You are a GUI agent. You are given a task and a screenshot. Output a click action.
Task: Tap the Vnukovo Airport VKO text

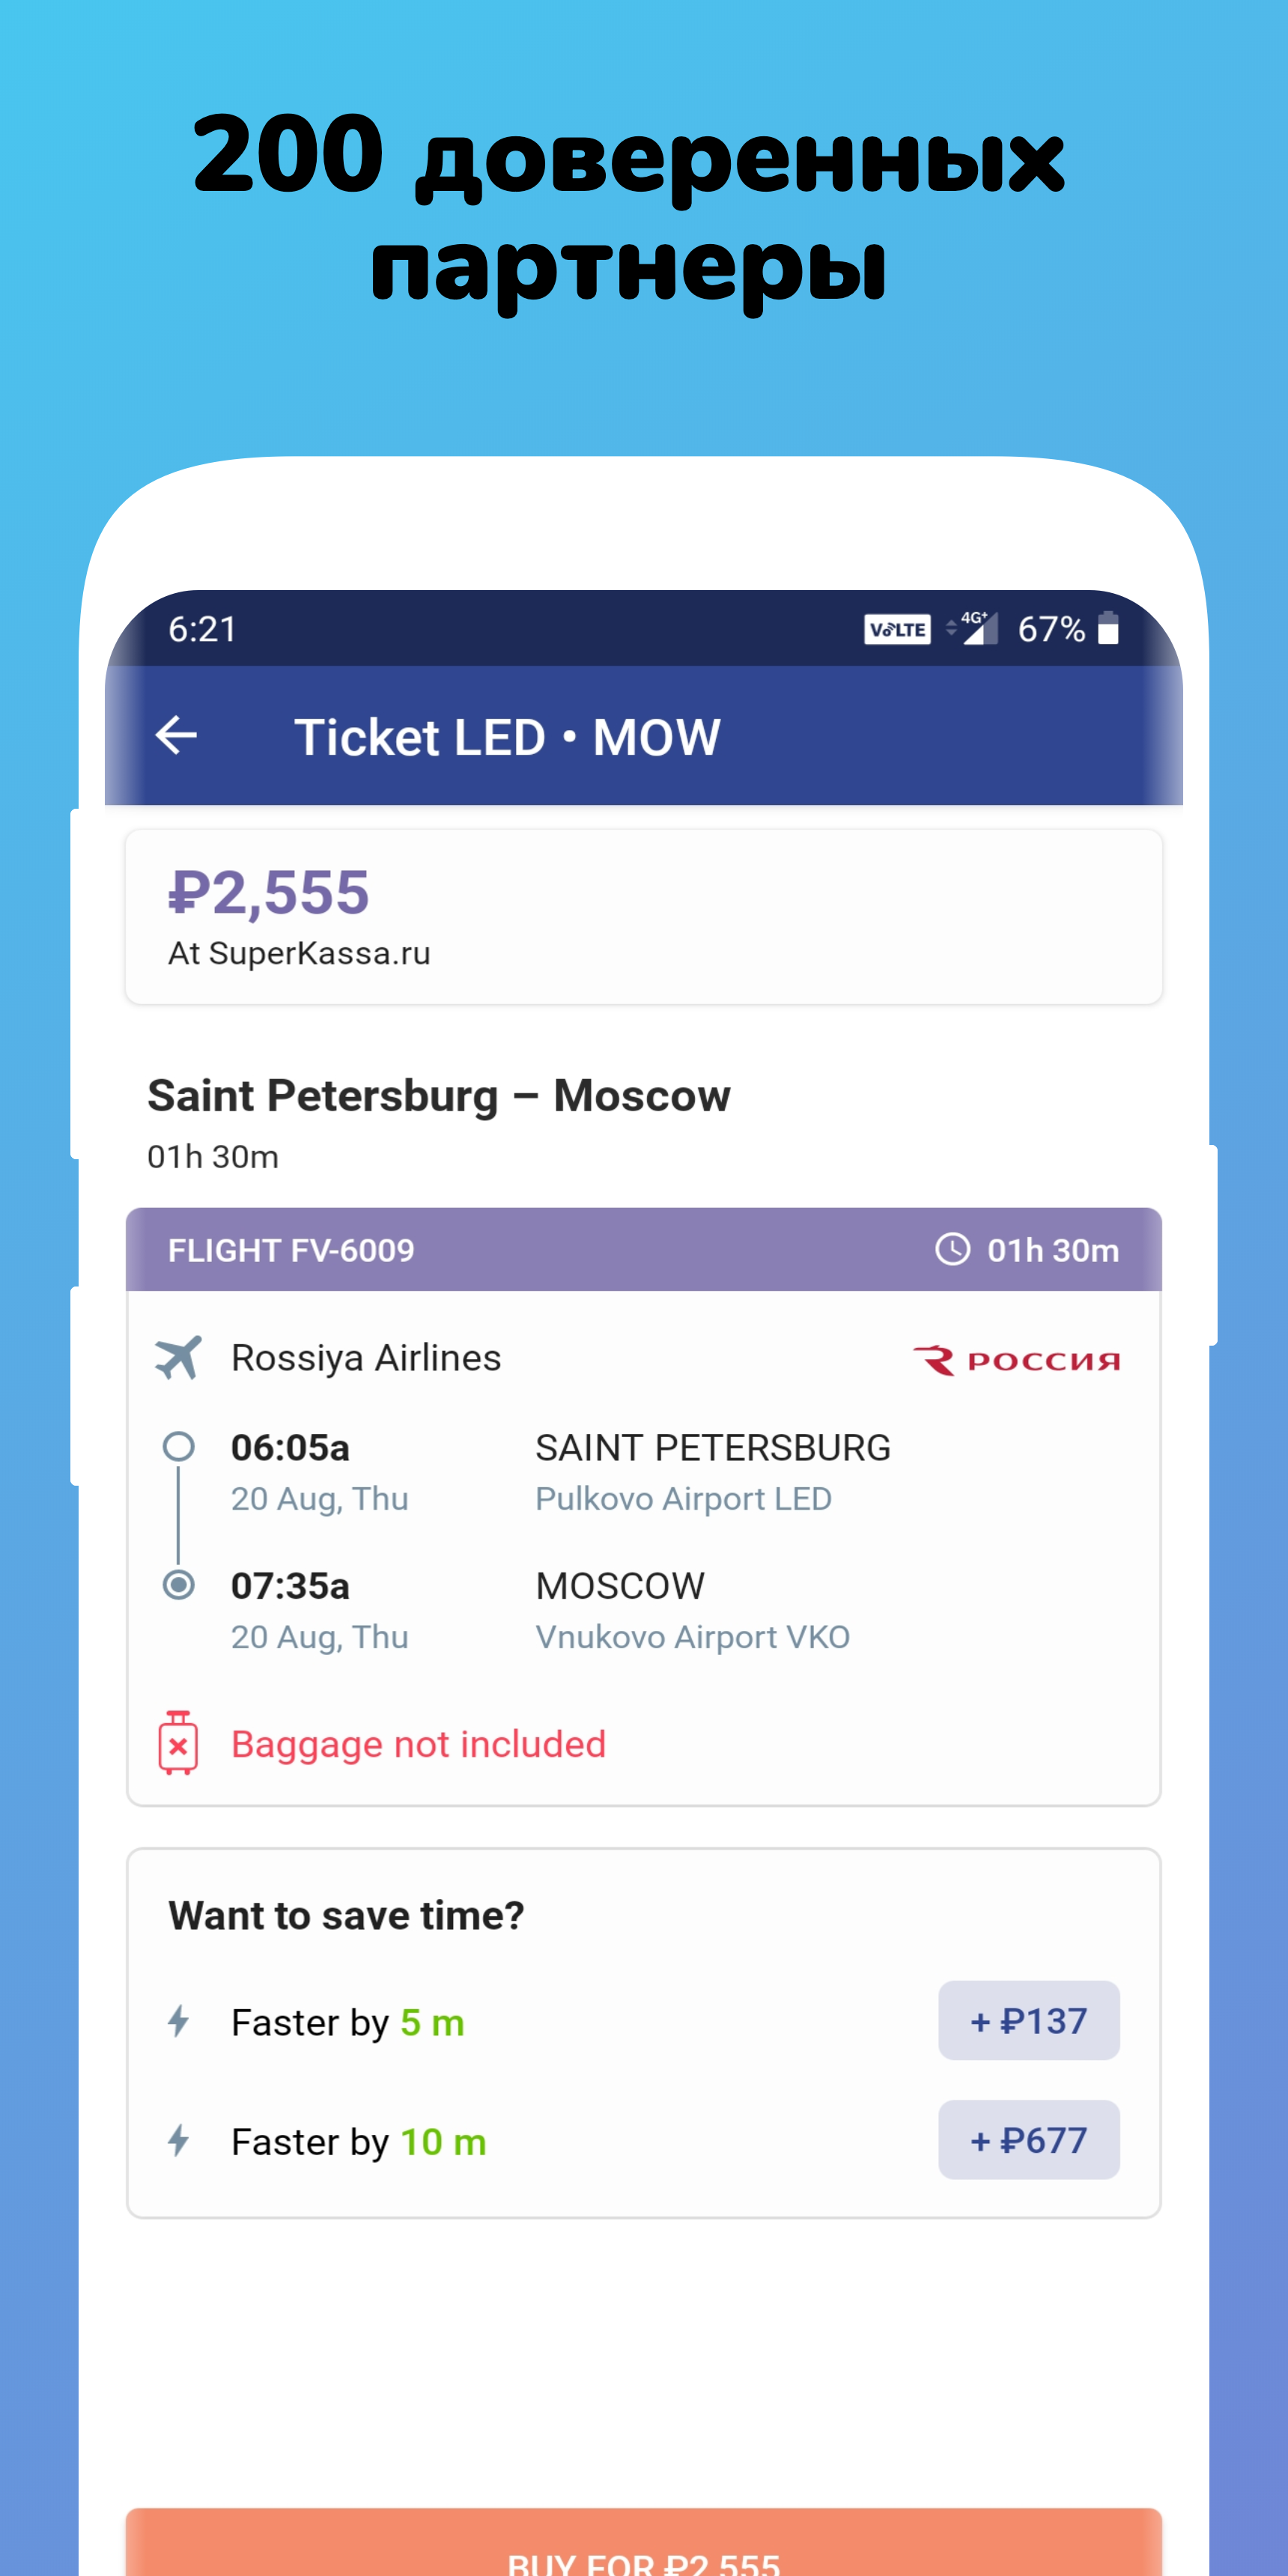(692, 1636)
